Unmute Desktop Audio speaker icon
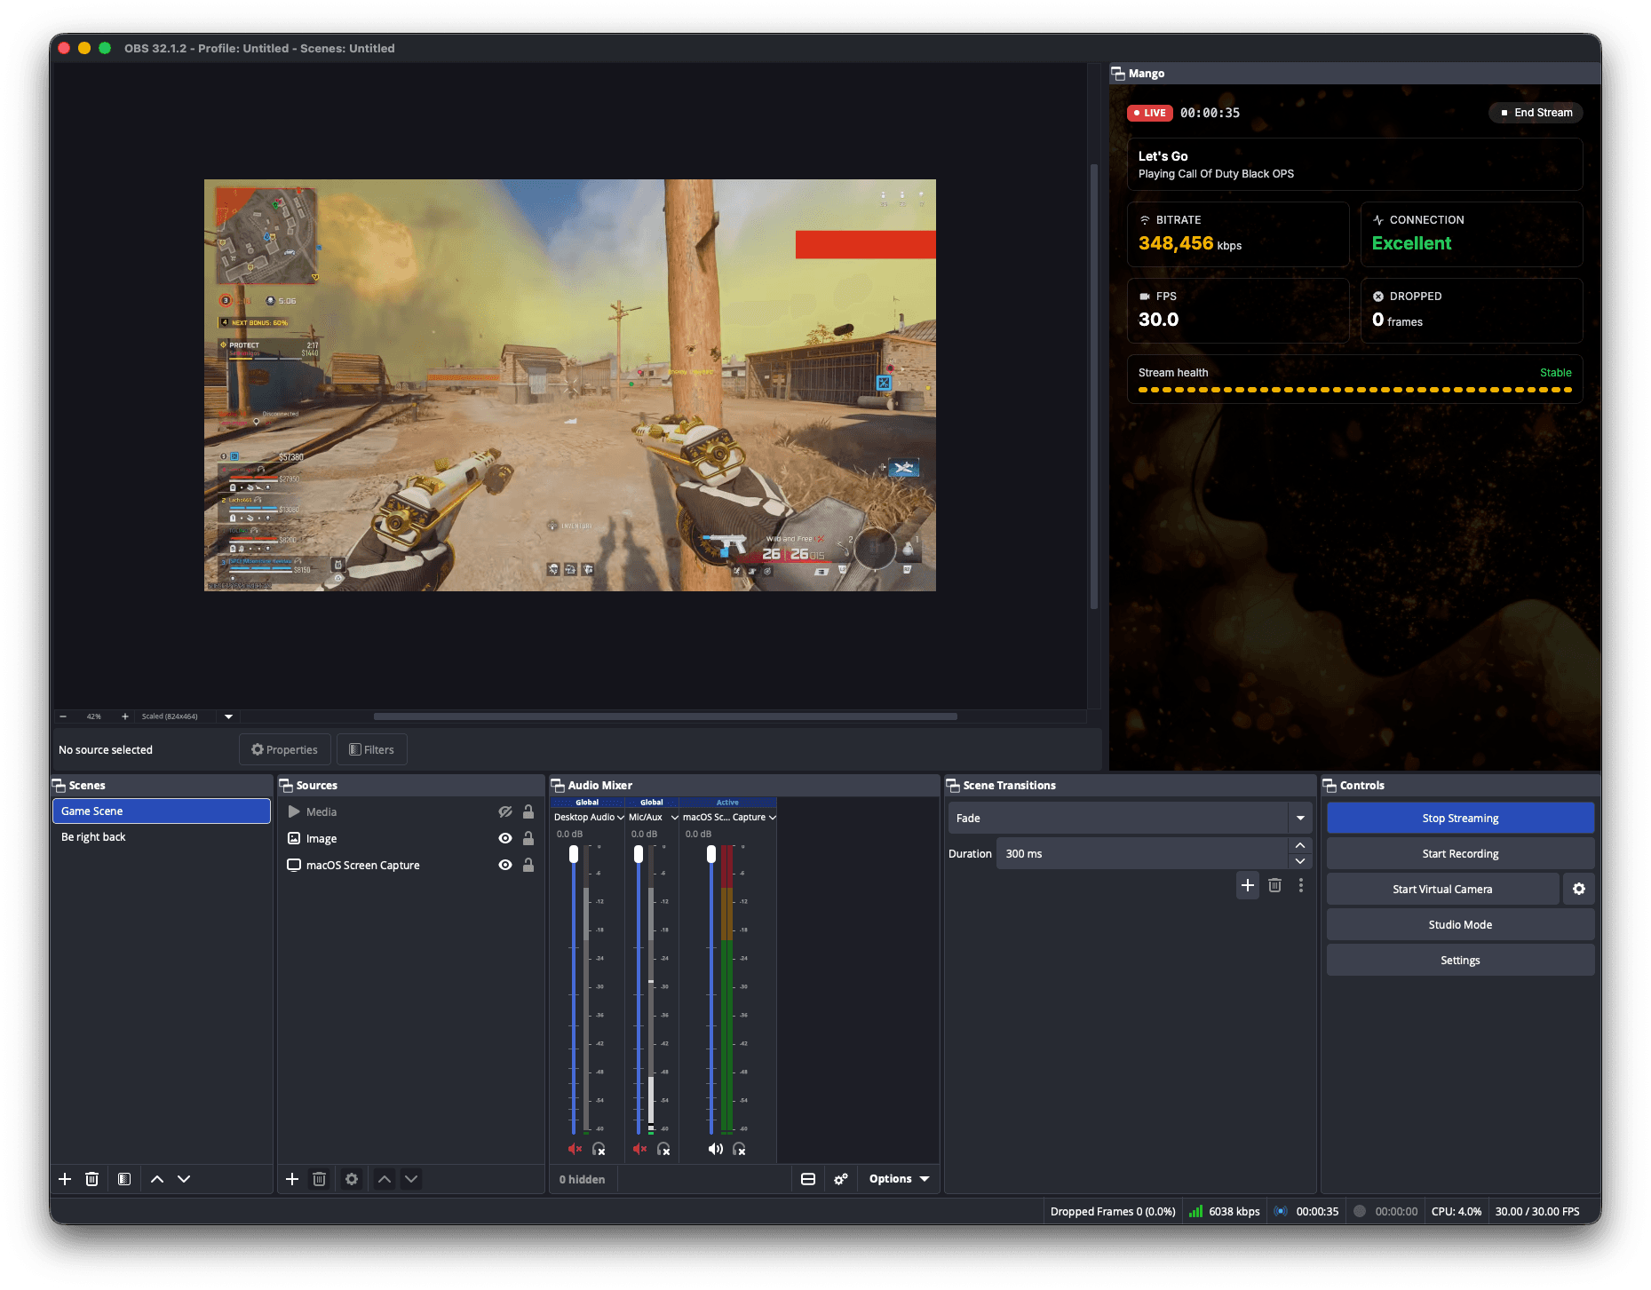Screen dimensions: 1651x1290 coord(575,1149)
